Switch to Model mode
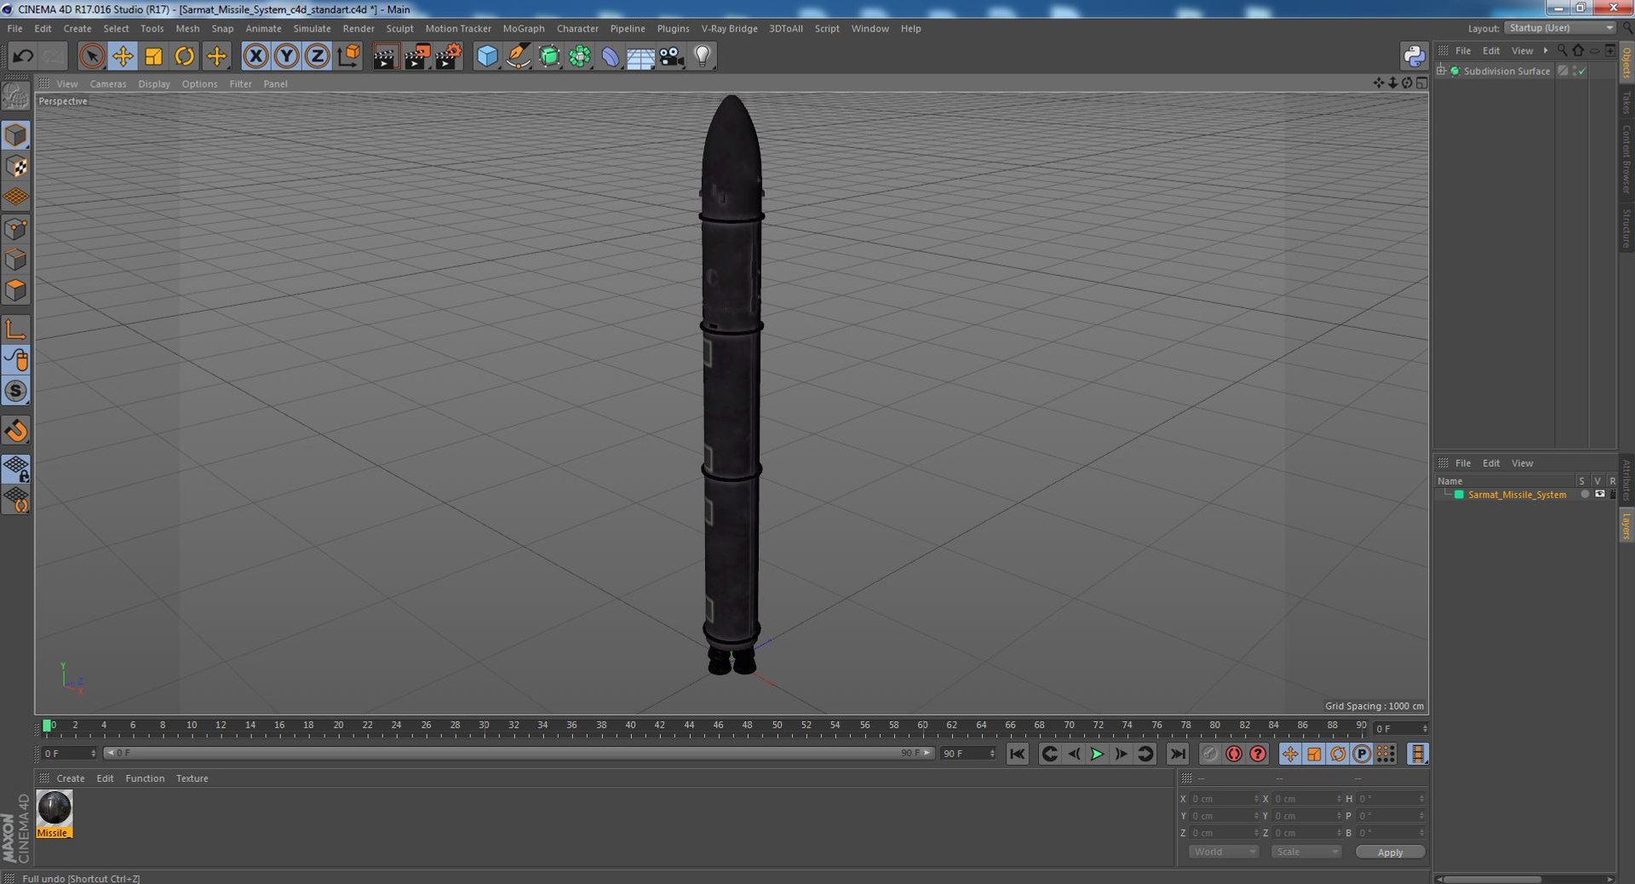Screen dimensions: 1635x884 [15, 135]
